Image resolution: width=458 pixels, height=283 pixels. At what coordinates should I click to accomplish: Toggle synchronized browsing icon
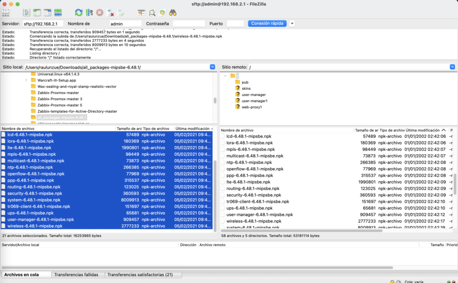click(162, 13)
